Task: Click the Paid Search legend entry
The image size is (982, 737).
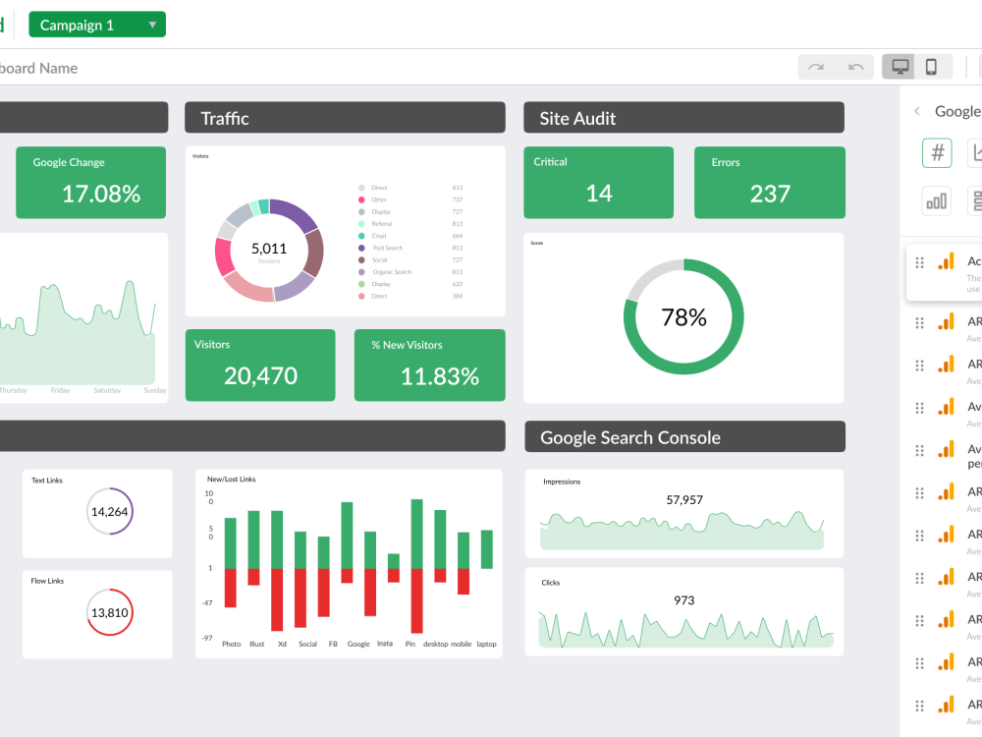Action: [x=388, y=249]
